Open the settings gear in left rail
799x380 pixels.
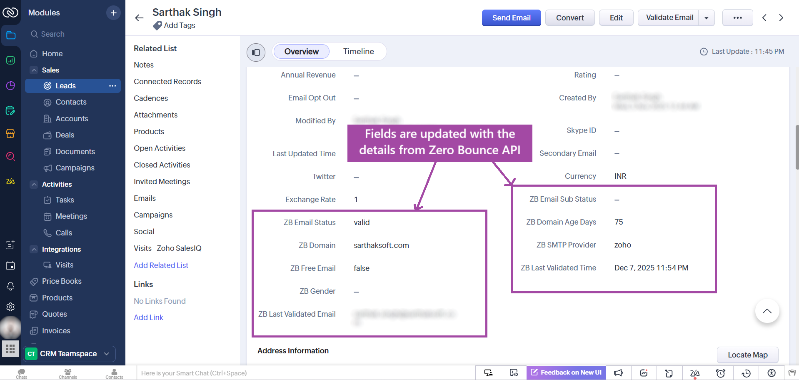click(x=10, y=307)
